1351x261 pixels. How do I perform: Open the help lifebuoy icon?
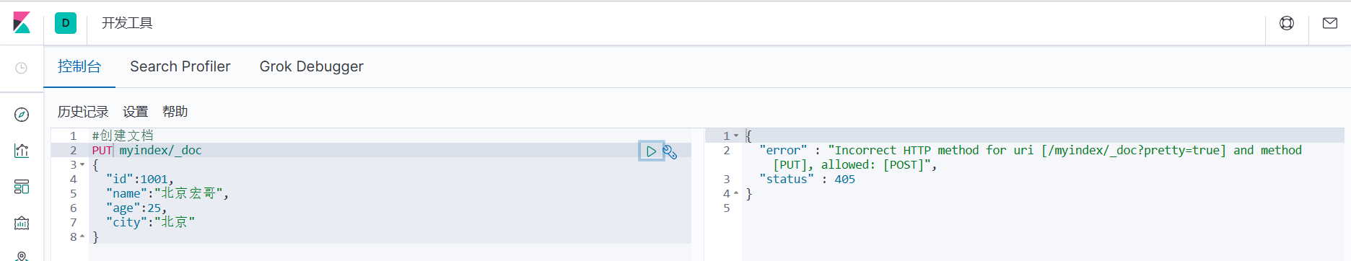tap(1287, 23)
